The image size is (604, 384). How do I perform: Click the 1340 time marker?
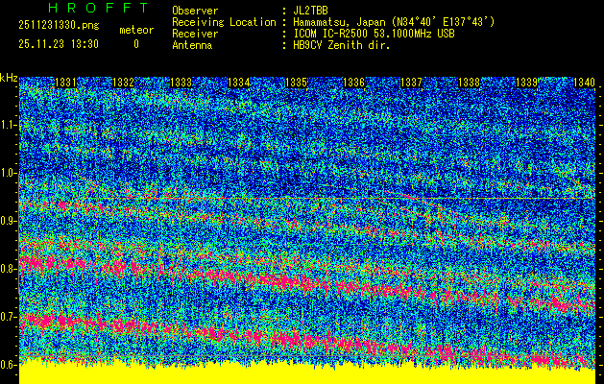tap(583, 84)
